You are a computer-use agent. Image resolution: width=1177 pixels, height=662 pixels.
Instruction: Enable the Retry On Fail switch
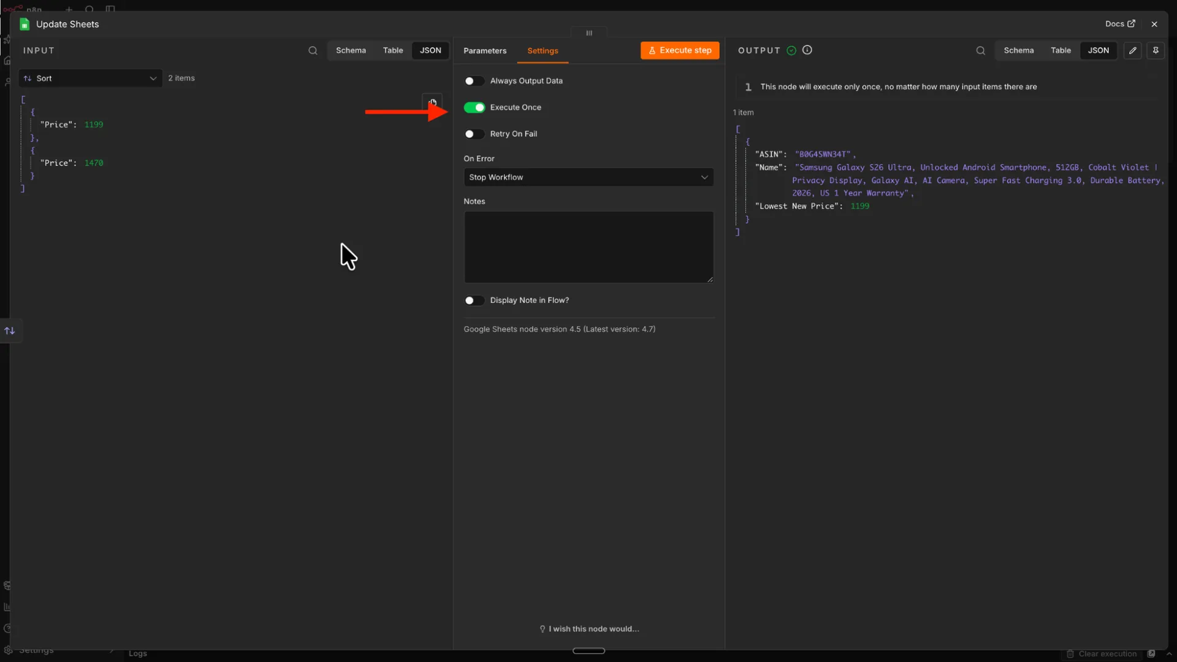pos(474,134)
